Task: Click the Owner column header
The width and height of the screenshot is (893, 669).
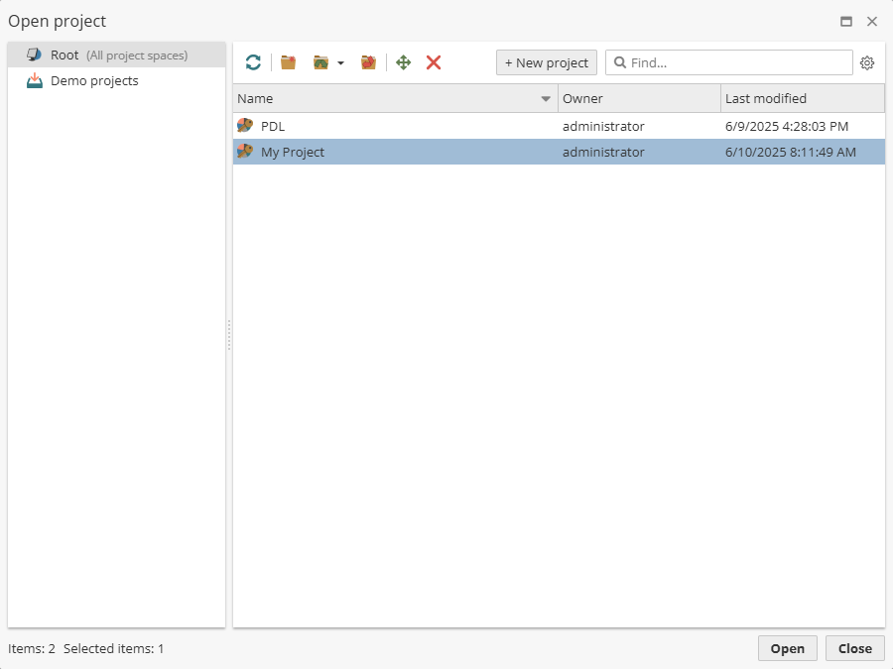Action: pyautogui.click(x=583, y=98)
